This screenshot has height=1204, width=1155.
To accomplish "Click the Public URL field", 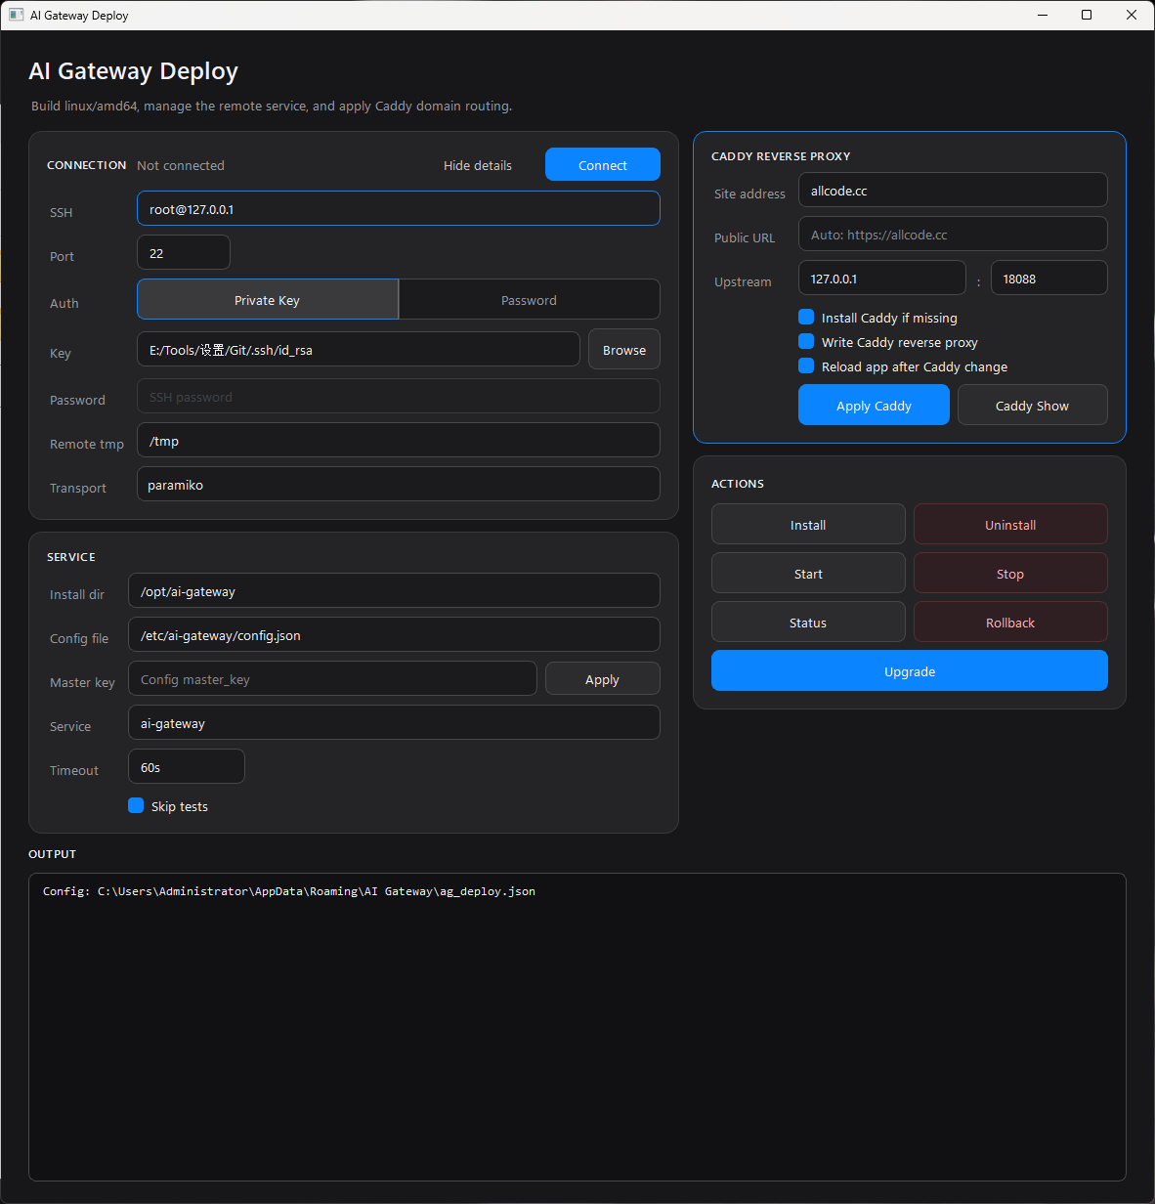I will [953, 234].
